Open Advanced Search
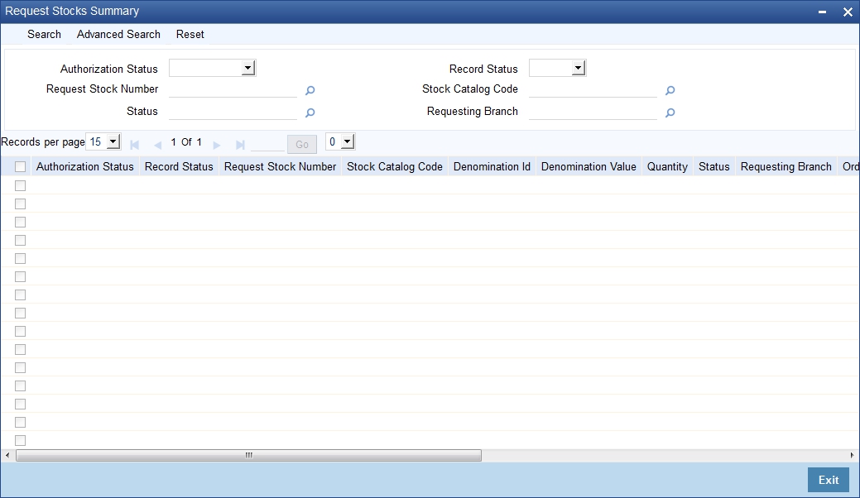Viewport: 860px width, 498px height. pyautogui.click(x=118, y=34)
